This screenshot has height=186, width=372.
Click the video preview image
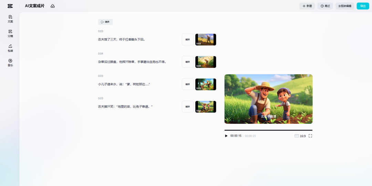click(269, 99)
